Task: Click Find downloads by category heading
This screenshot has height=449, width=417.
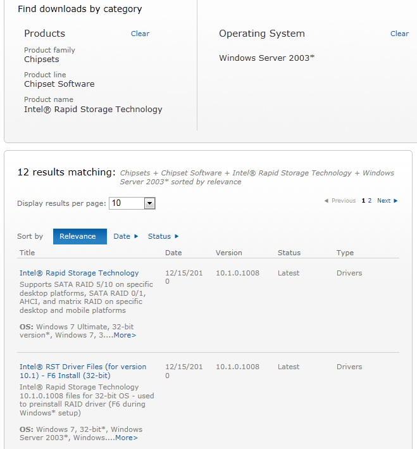Action: (80, 9)
